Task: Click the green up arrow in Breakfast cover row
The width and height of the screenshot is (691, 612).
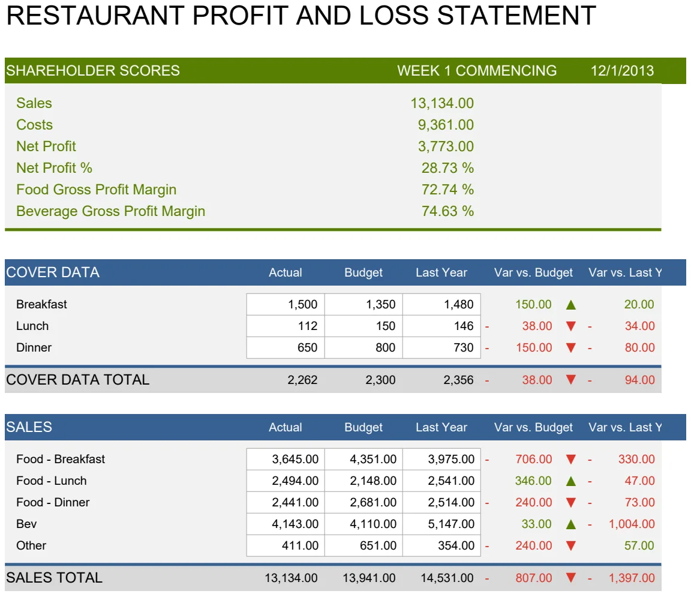Action: tap(570, 305)
